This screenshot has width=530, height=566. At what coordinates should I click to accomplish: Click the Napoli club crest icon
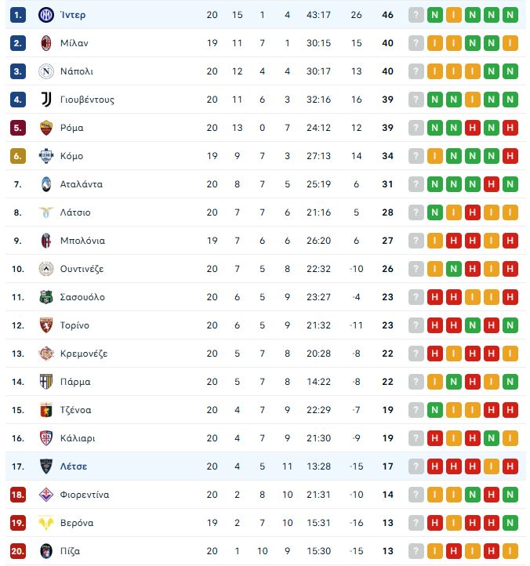point(45,71)
